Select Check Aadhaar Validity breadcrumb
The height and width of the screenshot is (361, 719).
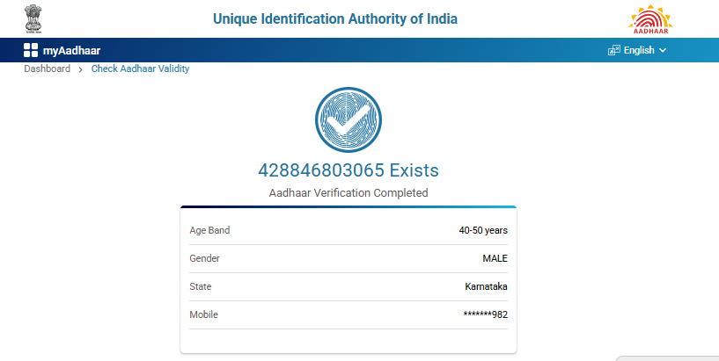pyautogui.click(x=140, y=69)
